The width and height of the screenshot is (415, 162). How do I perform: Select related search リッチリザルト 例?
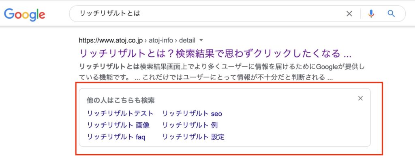tap(190, 125)
